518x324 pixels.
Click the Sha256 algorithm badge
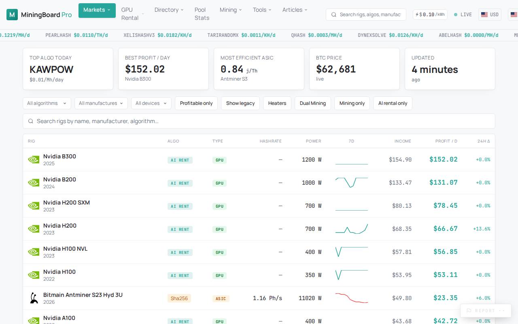pyautogui.click(x=179, y=298)
